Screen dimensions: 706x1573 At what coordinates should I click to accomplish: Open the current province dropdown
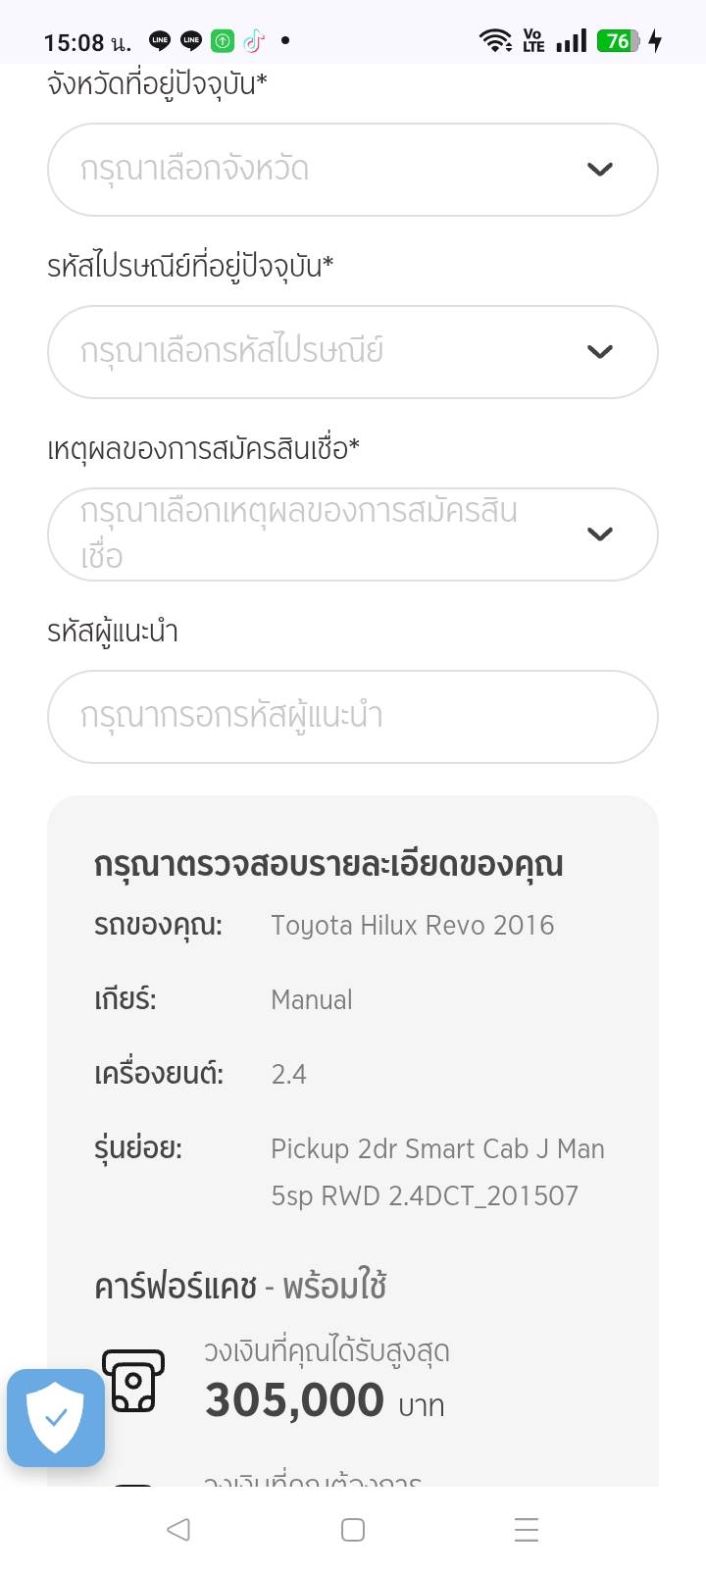pyautogui.click(x=324, y=170)
